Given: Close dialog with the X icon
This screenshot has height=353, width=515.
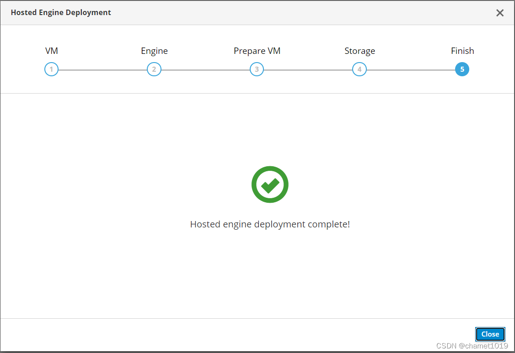Looking at the screenshot, I should [500, 13].
